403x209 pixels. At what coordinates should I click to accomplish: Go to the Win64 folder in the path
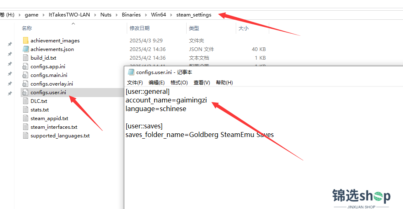(159, 15)
